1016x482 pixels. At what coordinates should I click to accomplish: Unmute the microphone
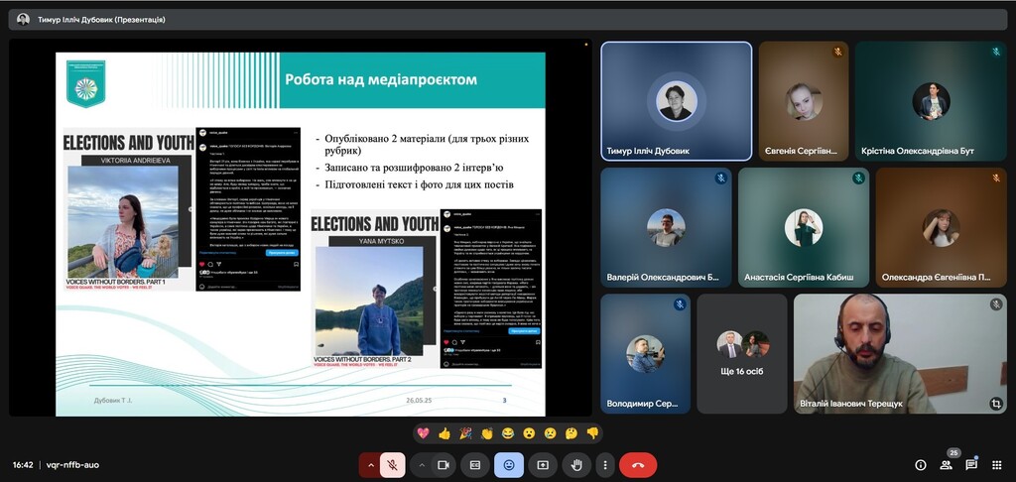coord(393,464)
